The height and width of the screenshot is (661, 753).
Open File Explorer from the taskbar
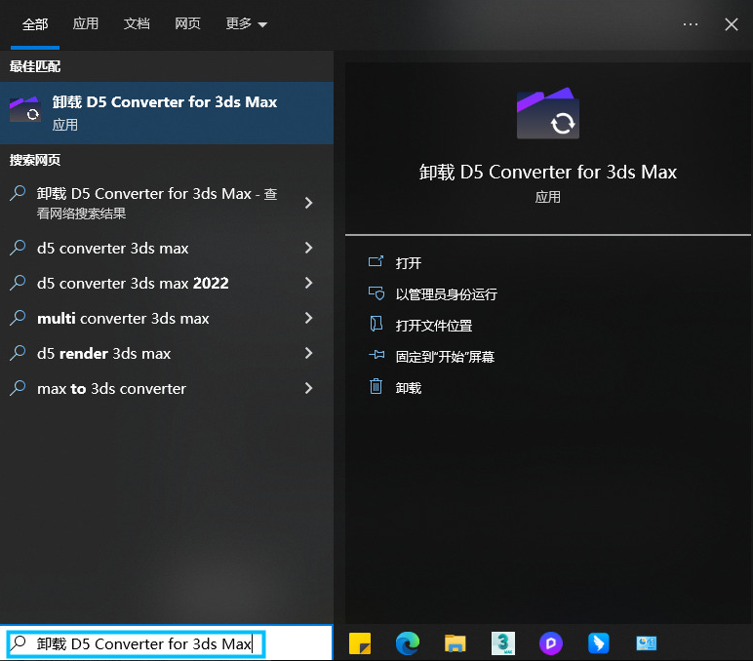point(455,643)
